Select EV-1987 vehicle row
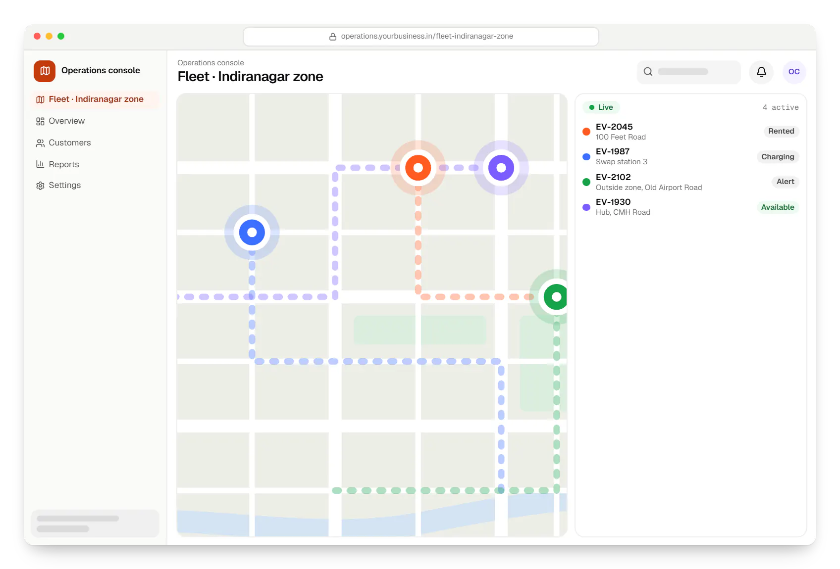 tap(690, 156)
